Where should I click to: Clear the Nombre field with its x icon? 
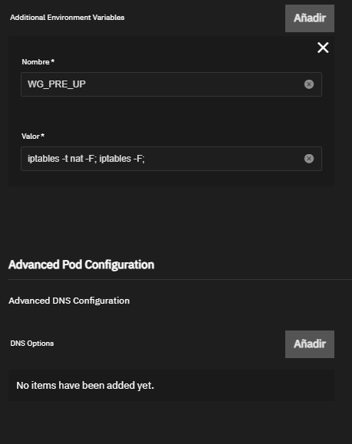pyautogui.click(x=309, y=84)
